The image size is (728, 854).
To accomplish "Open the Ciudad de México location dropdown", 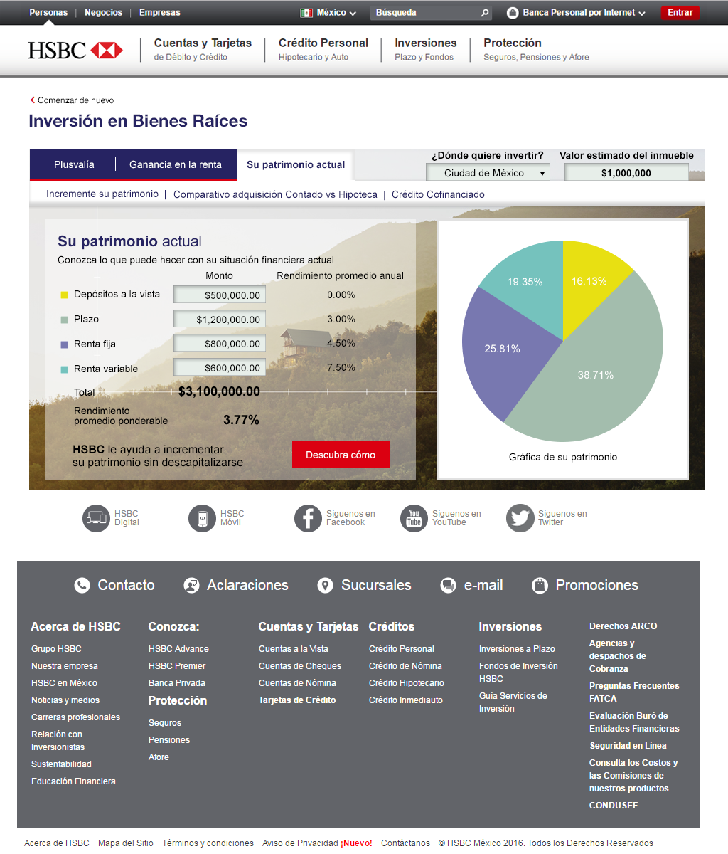I will (x=488, y=173).
